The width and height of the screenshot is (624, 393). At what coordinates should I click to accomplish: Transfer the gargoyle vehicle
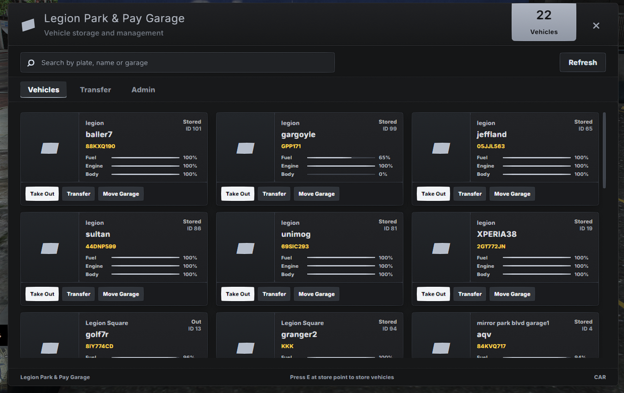tap(274, 194)
